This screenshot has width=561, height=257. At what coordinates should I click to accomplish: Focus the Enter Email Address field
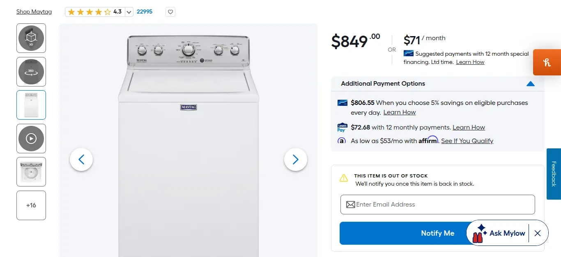tap(437, 205)
